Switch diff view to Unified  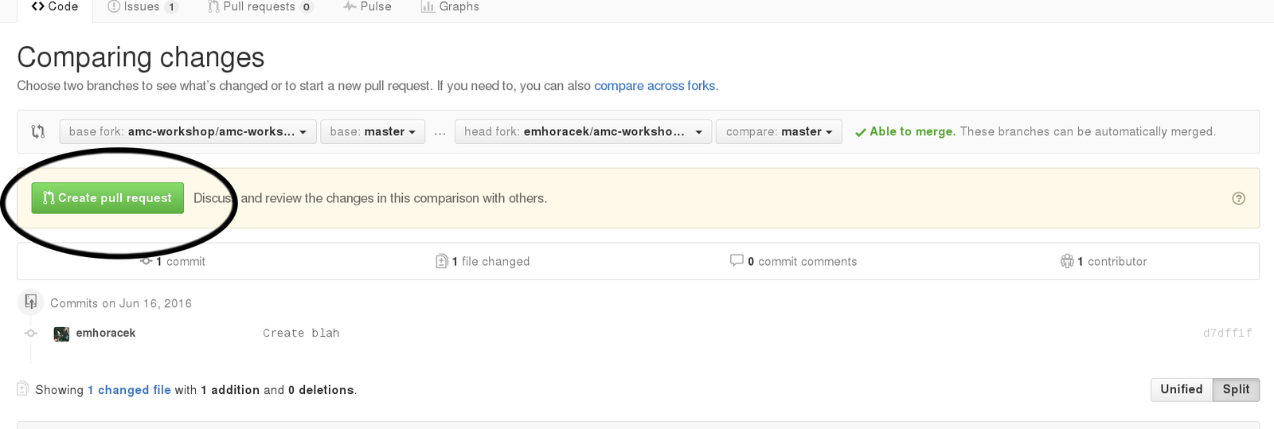(1182, 389)
